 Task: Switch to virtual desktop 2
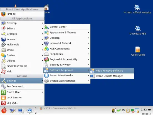click(x=36, y=113)
